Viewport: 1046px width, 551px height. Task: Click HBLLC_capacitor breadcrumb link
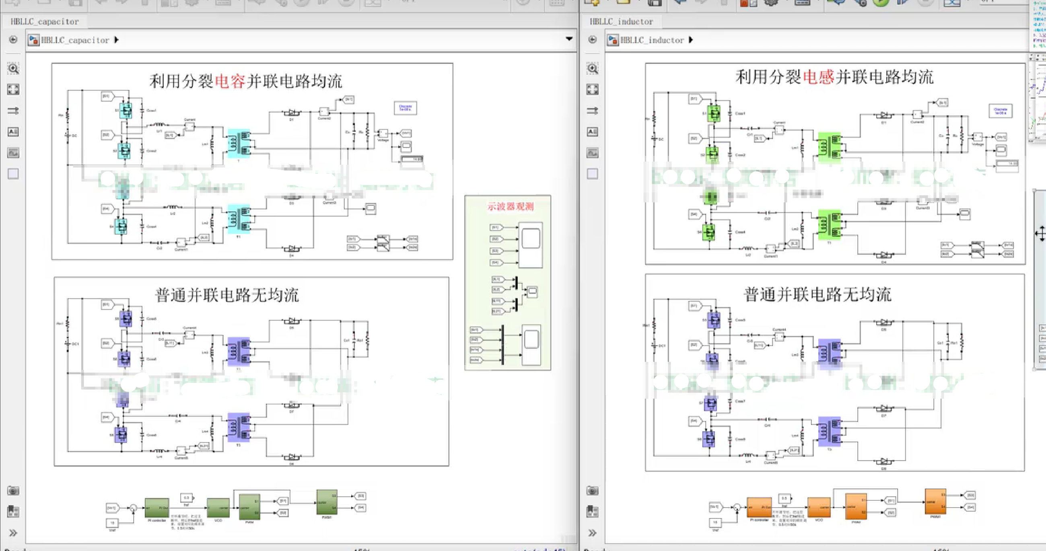[75, 40]
